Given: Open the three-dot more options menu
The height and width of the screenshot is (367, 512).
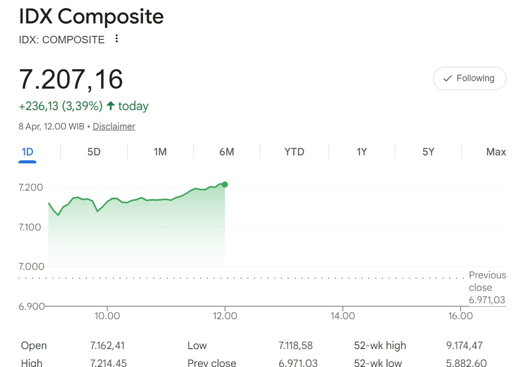Looking at the screenshot, I should click(x=117, y=39).
